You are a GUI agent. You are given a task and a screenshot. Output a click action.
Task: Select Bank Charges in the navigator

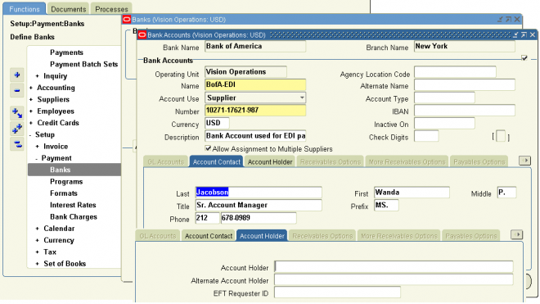point(74,216)
